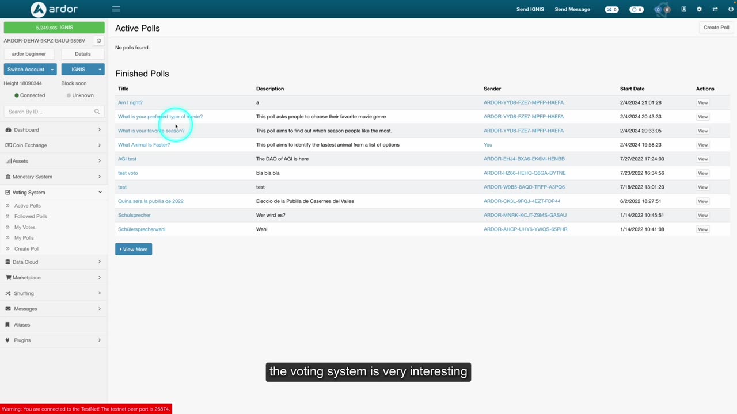
Task: Expand the Monetary System chevron
Action: [100, 177]
